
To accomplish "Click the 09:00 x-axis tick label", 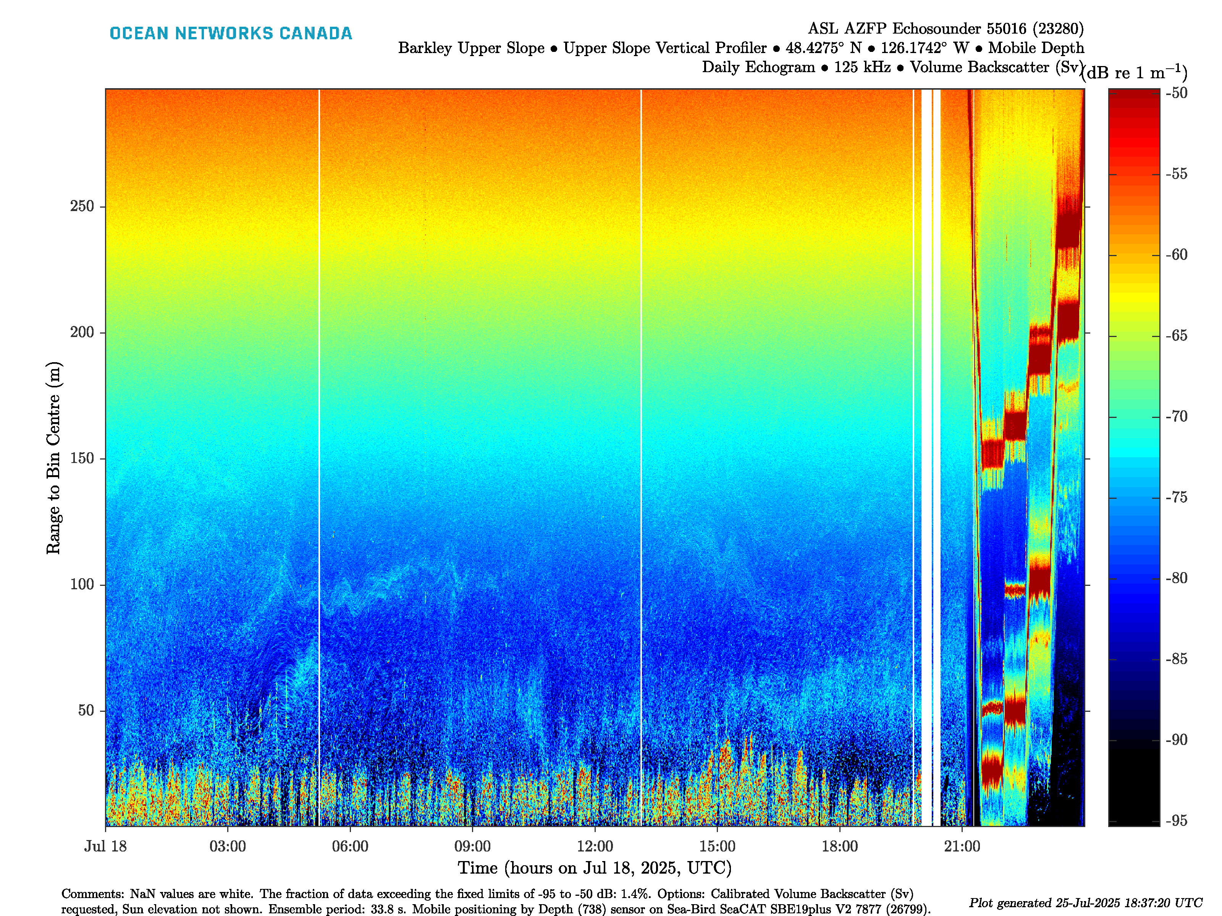I will [472, 847].
